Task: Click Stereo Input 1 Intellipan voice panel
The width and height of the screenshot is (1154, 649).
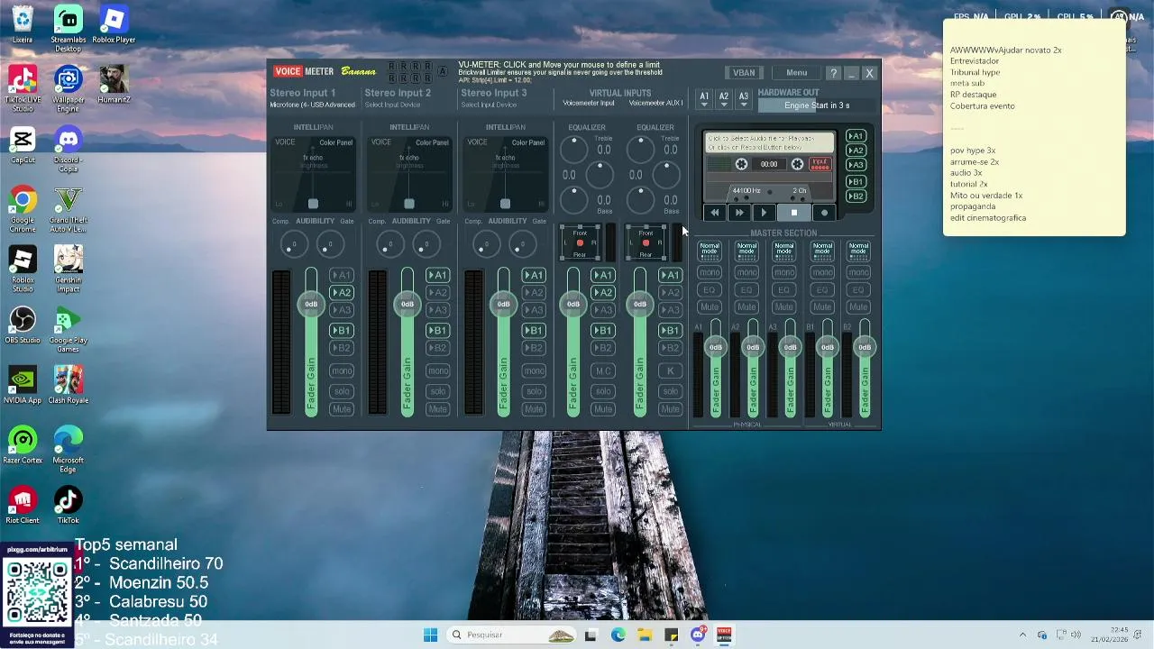Action: click(313, 174)
